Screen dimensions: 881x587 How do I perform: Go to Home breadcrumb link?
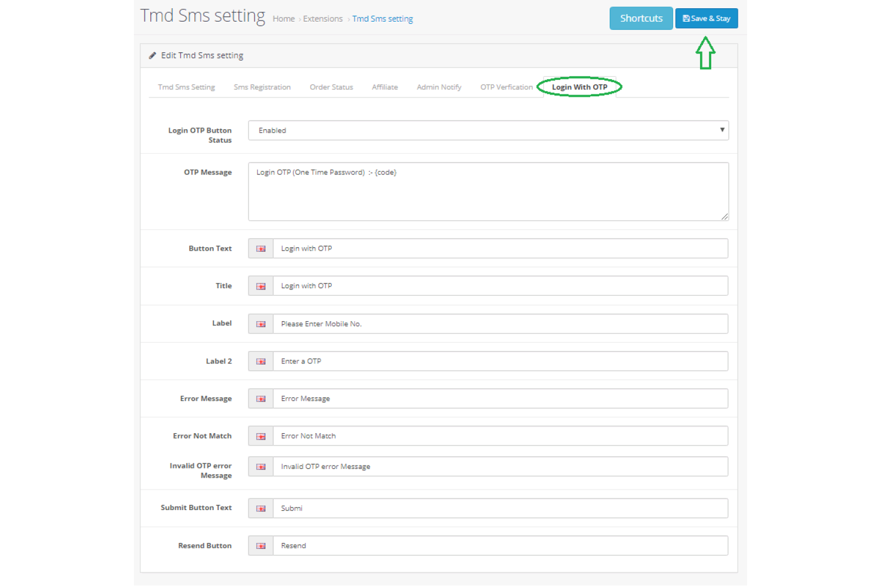[x=284, y=19]
